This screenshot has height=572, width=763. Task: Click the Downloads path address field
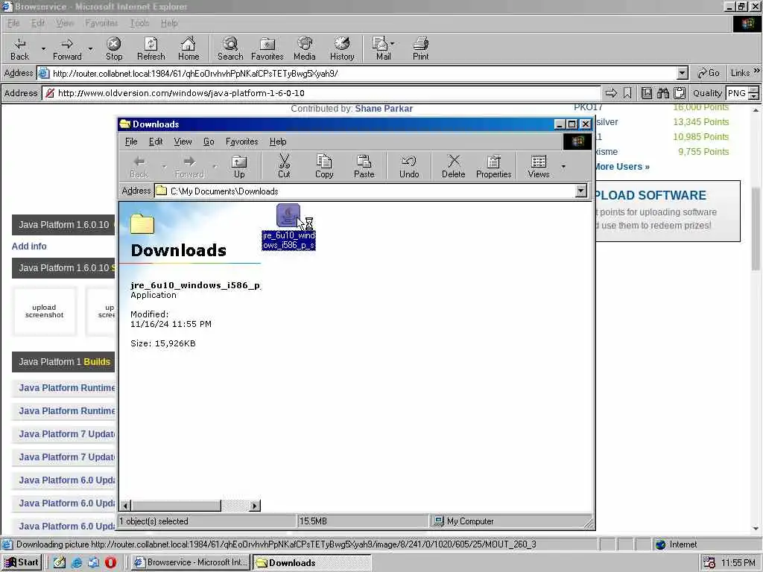click(365, 191)
